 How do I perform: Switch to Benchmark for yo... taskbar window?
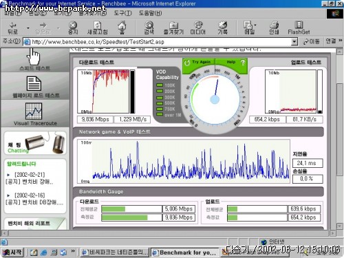(185, 252)
